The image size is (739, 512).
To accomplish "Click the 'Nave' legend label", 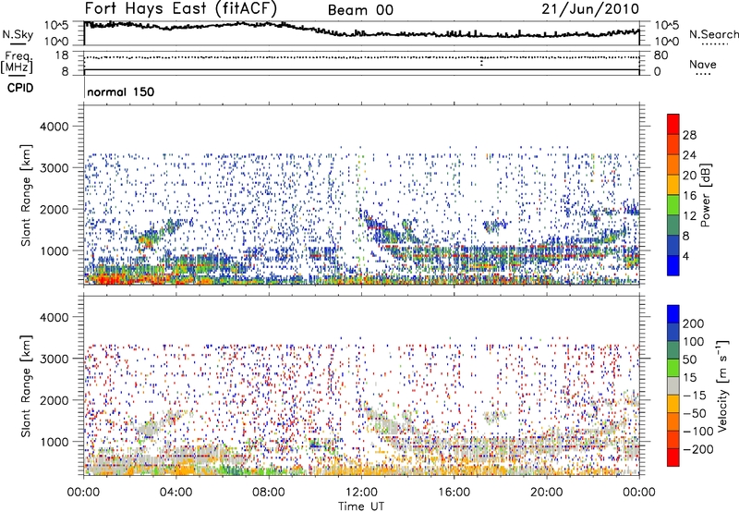I will (703, 64).
